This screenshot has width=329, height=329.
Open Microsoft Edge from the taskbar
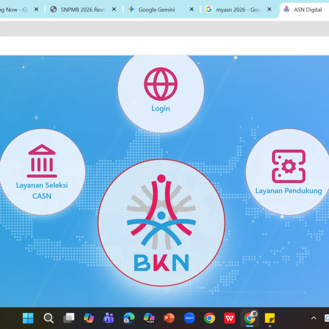point(129,318)
